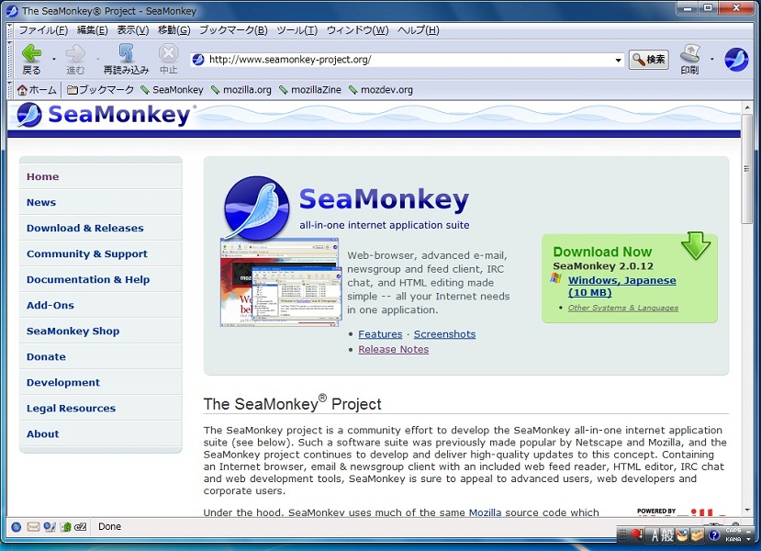Click the SeaMonkey throbber logo in the toolbar
This screenshot has height=551, width=761.
tap(736, 60)
